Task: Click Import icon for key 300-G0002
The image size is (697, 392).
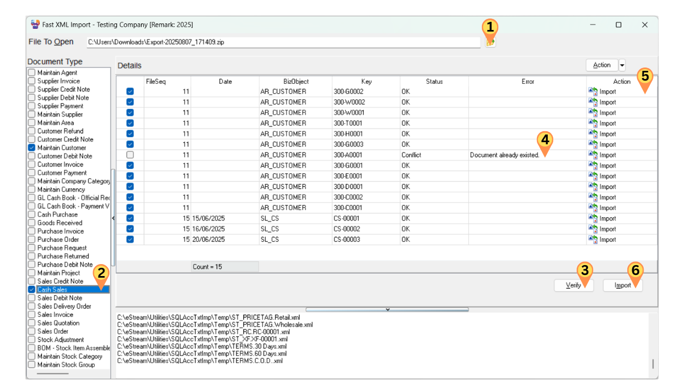Action: [593, 91]
